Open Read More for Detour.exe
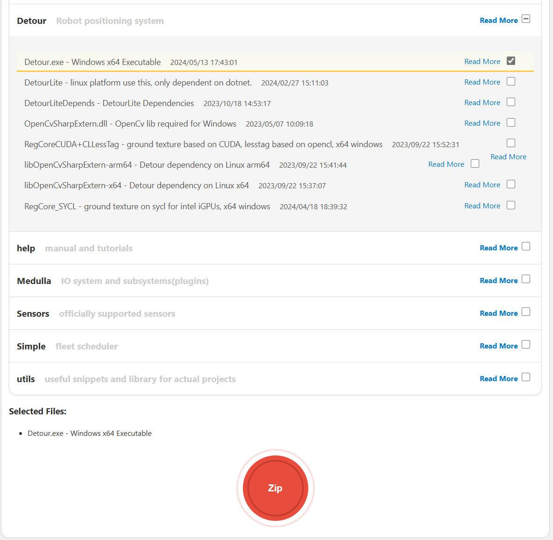Screen dimensions: 553x540 [482, 62]
